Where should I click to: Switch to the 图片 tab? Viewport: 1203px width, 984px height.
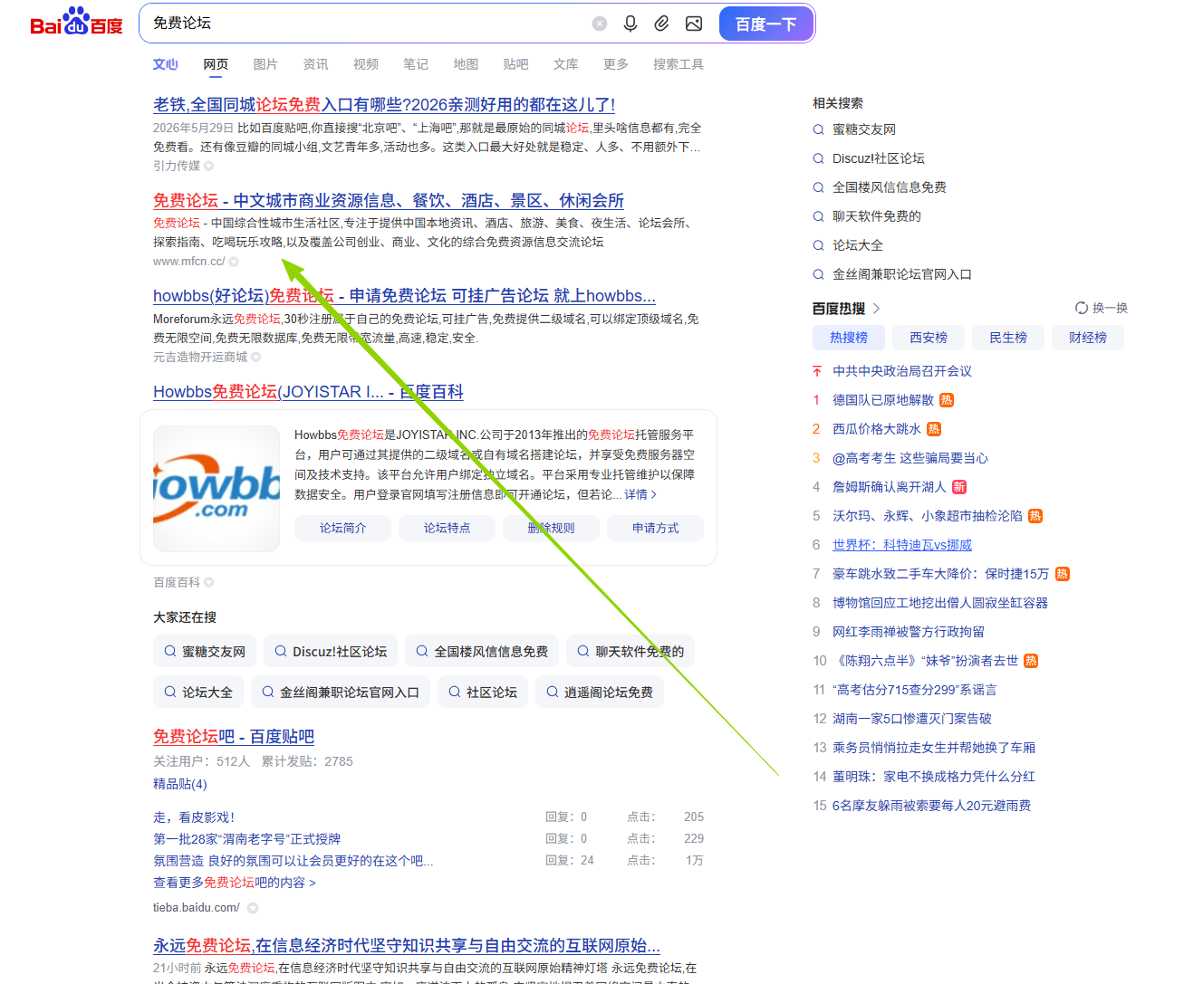(265, 64)
